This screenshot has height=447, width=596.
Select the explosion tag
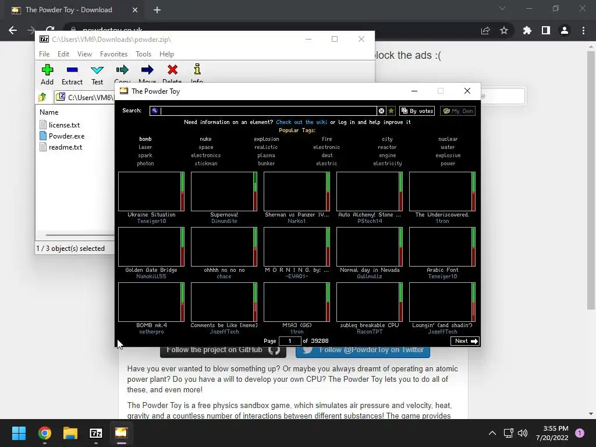click(x=266, y=139)
